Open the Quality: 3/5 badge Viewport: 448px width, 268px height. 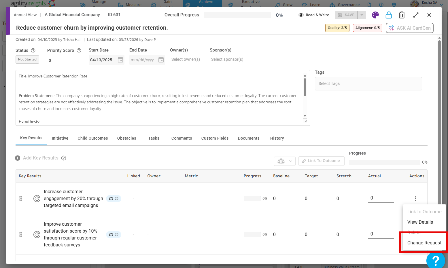click(x=337, y=28)
